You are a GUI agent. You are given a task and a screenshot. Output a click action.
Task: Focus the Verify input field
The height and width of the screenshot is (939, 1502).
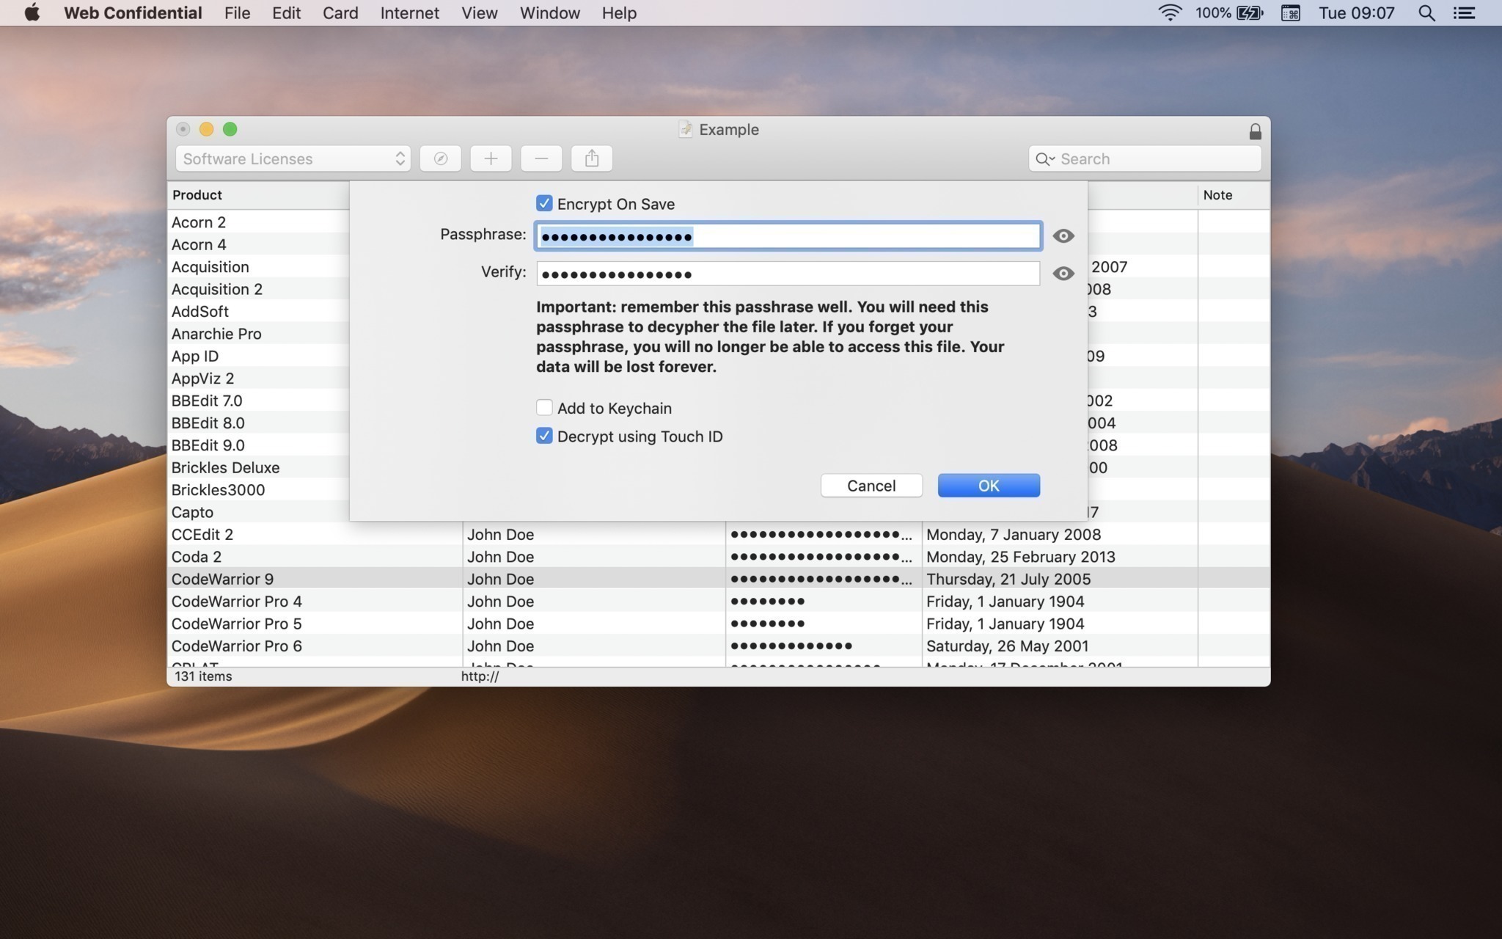tap(788, 274)
